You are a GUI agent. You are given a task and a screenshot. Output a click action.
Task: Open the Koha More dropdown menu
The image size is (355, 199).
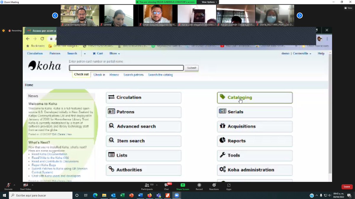tap(114, 54)
